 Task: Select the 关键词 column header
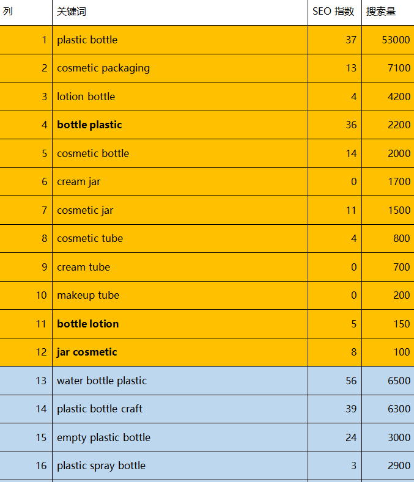[x=180, y=12]
